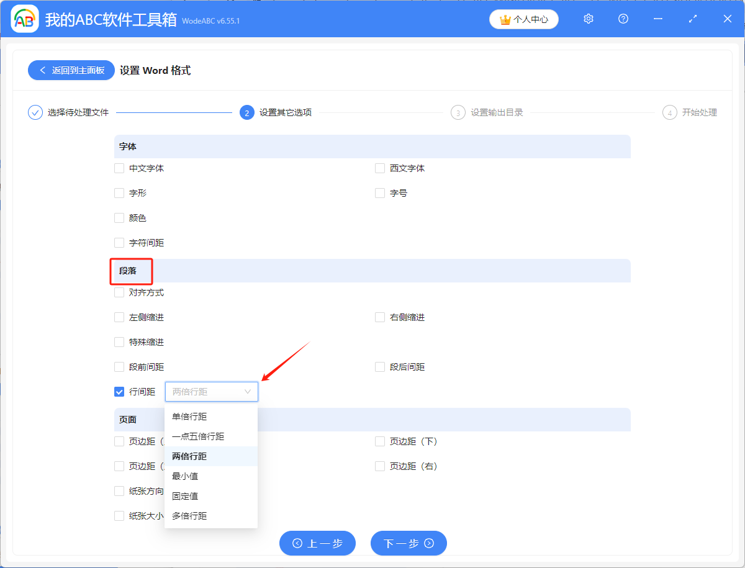The height and width of the screenshot is (568, 745).
Task: Uncheck the 行间距 checkbox
Action: [x=119, y=392]
